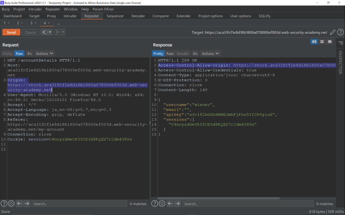The height and width of the screenshot is (215, 345).
Task: Open the Intruder menu
Action: click(x=35, y=9)
